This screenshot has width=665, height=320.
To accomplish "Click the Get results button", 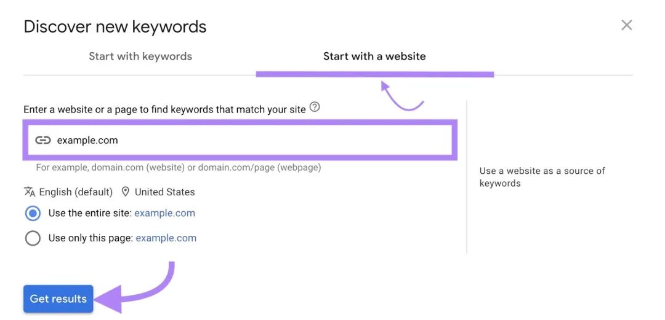I will [x=58, y=299].
